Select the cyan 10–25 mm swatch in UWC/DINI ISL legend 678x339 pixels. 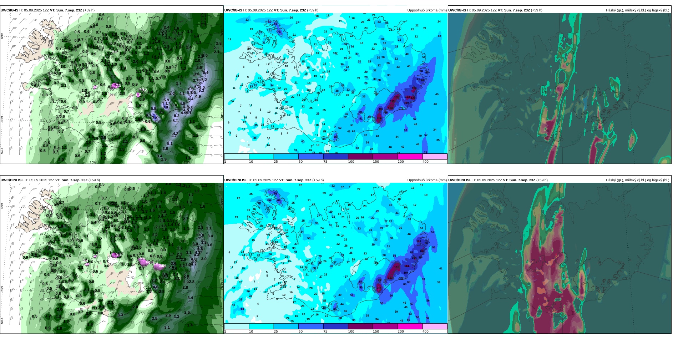pyautogui.click(x=261, y=326)
